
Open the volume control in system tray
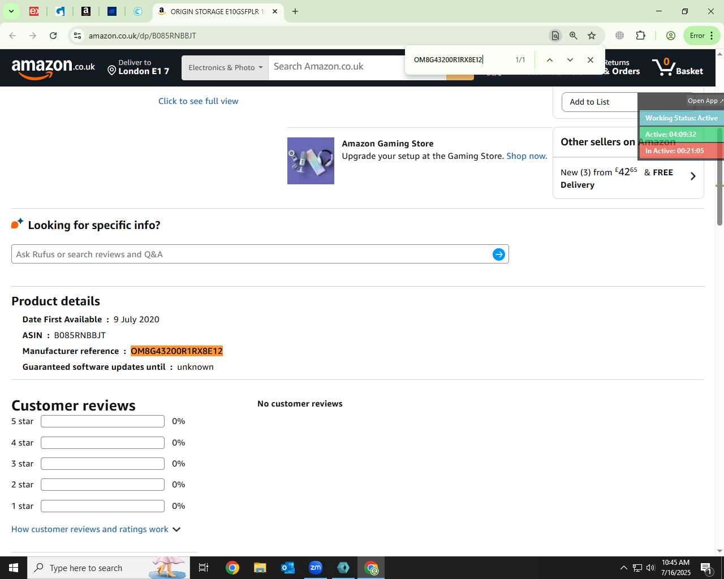[650, 568]
